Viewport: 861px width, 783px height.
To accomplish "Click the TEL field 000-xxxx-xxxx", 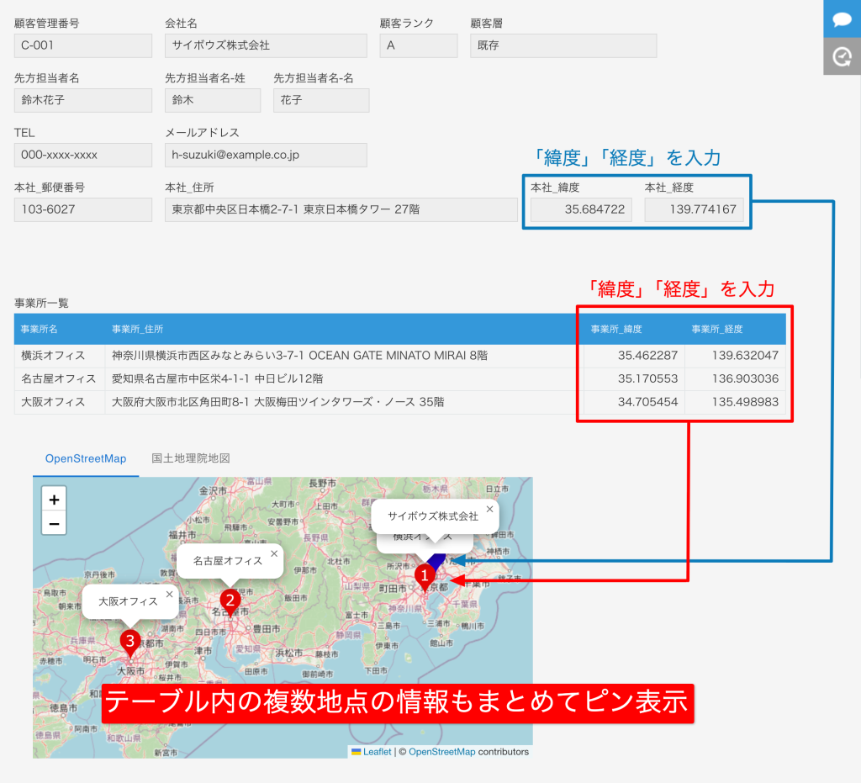I will click(83, 155).
